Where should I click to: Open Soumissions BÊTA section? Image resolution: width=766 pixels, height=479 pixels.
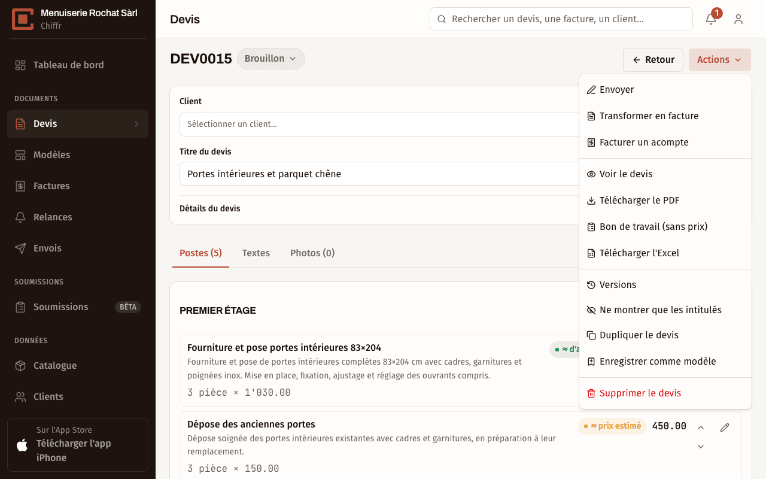(x=78, y=307)
